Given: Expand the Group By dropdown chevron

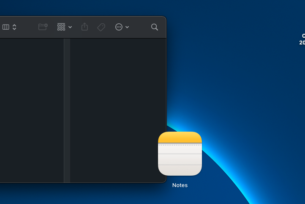Looking at the screenshot, I should [70, 27].
